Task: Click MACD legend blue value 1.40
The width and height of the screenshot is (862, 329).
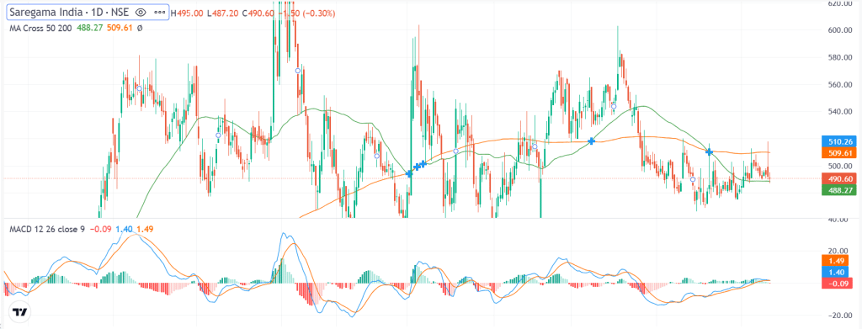Action: pos(124,229)
